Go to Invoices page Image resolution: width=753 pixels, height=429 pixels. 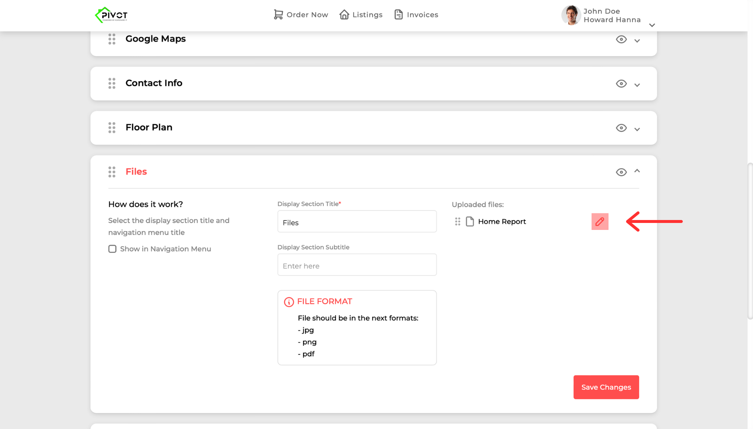[x=416, y=15]
